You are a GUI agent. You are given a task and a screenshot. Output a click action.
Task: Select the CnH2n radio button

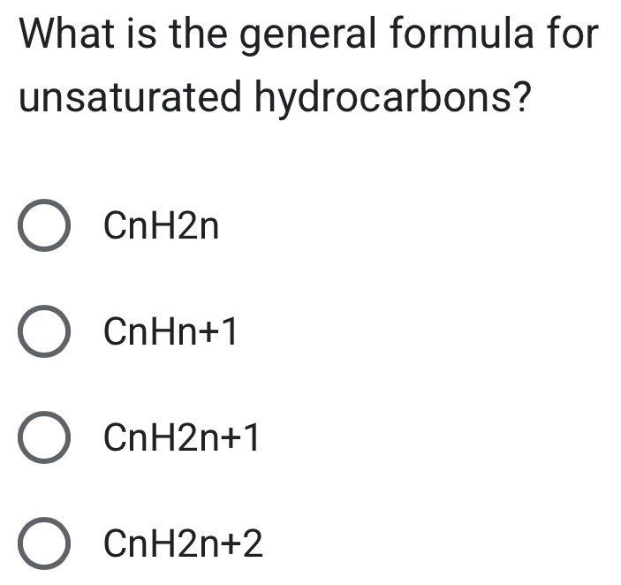pyautogui.click(x=44, y=228)
